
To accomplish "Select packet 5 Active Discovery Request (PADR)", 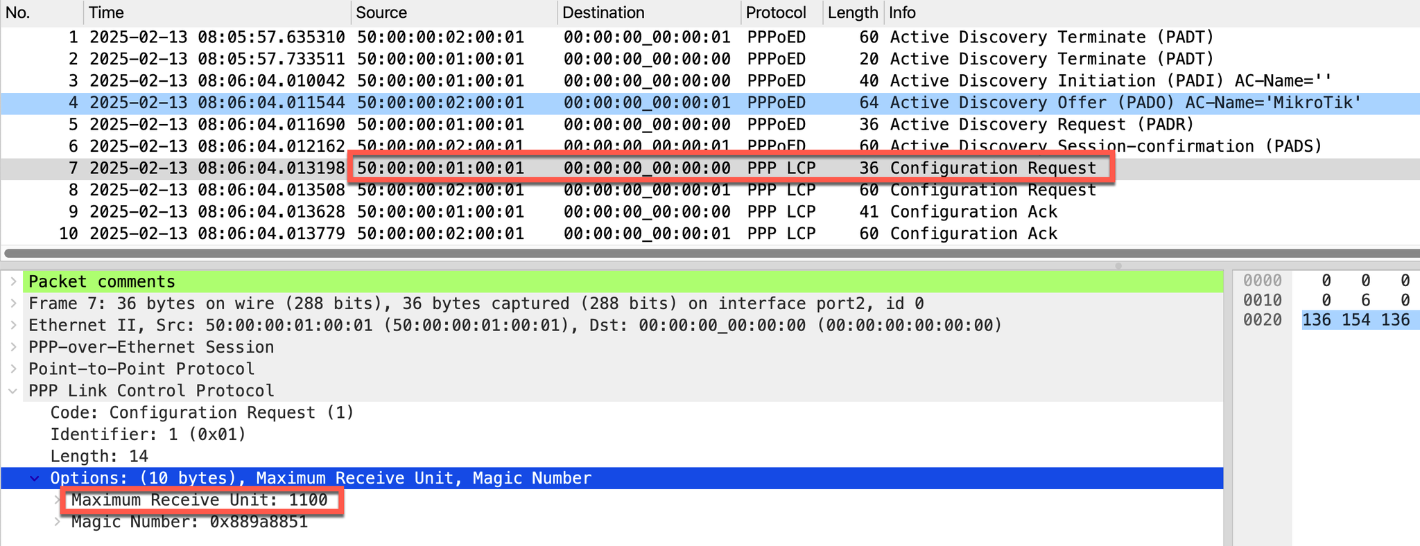I will 710,125.
